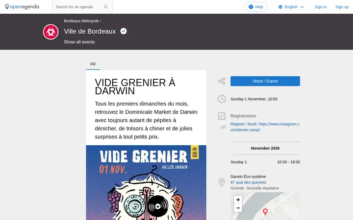Viewport: 353px width, 220px height.
Task: Click the verified badge next to Ville de Bordeaux
Action: 124,31
